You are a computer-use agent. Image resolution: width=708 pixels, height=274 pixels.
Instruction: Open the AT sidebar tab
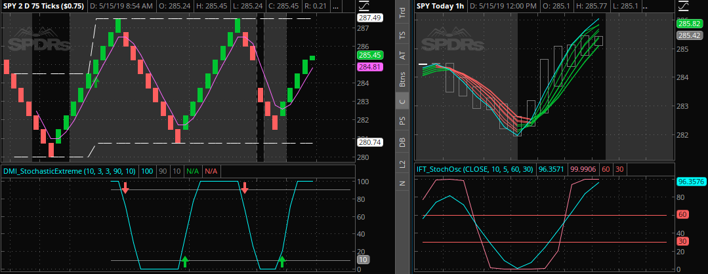click(402, 56)
